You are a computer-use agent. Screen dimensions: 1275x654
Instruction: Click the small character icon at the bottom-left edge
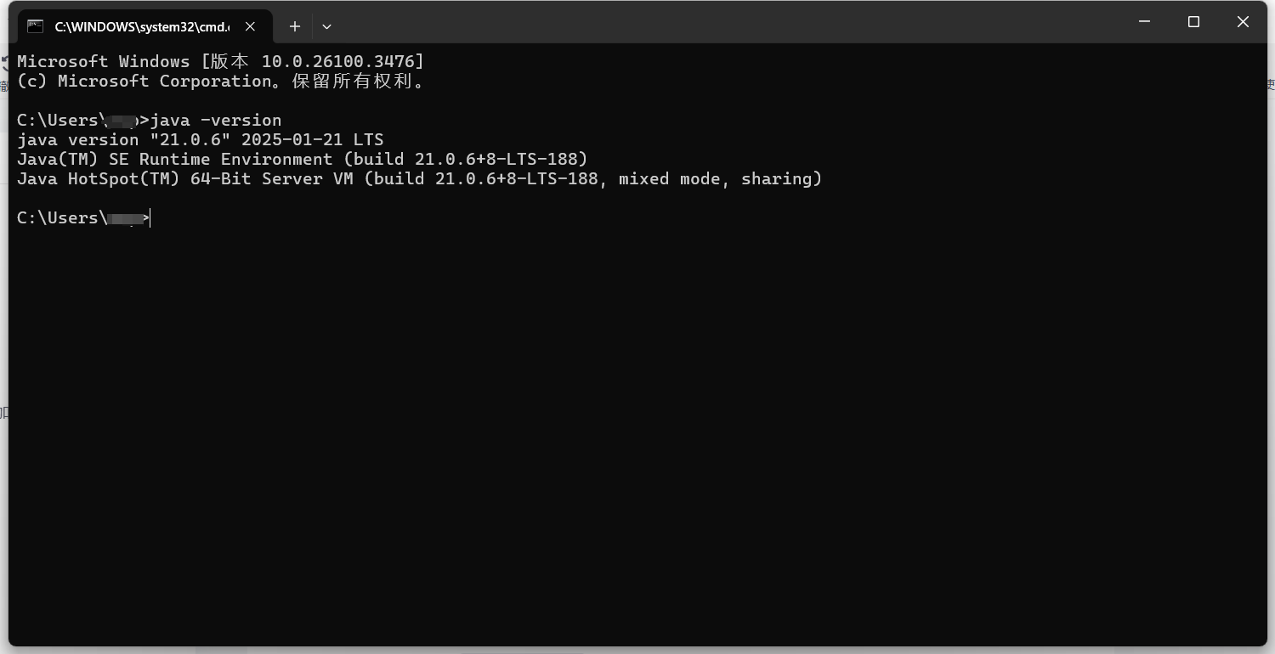click(3, 412)
